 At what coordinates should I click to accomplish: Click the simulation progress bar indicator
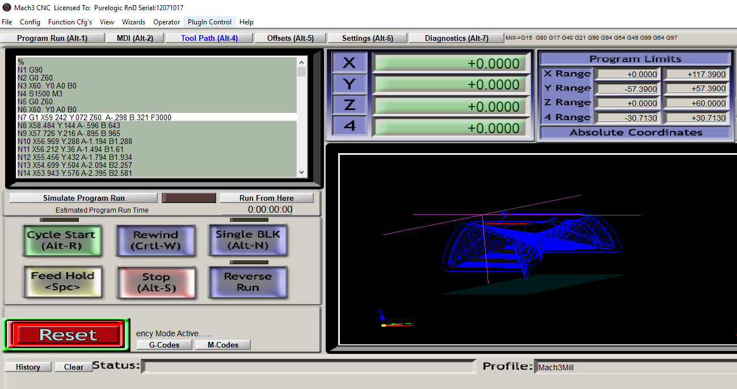click(189, 198)
